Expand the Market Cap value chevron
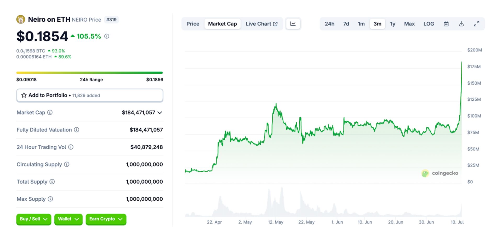 tap(160, 113)
